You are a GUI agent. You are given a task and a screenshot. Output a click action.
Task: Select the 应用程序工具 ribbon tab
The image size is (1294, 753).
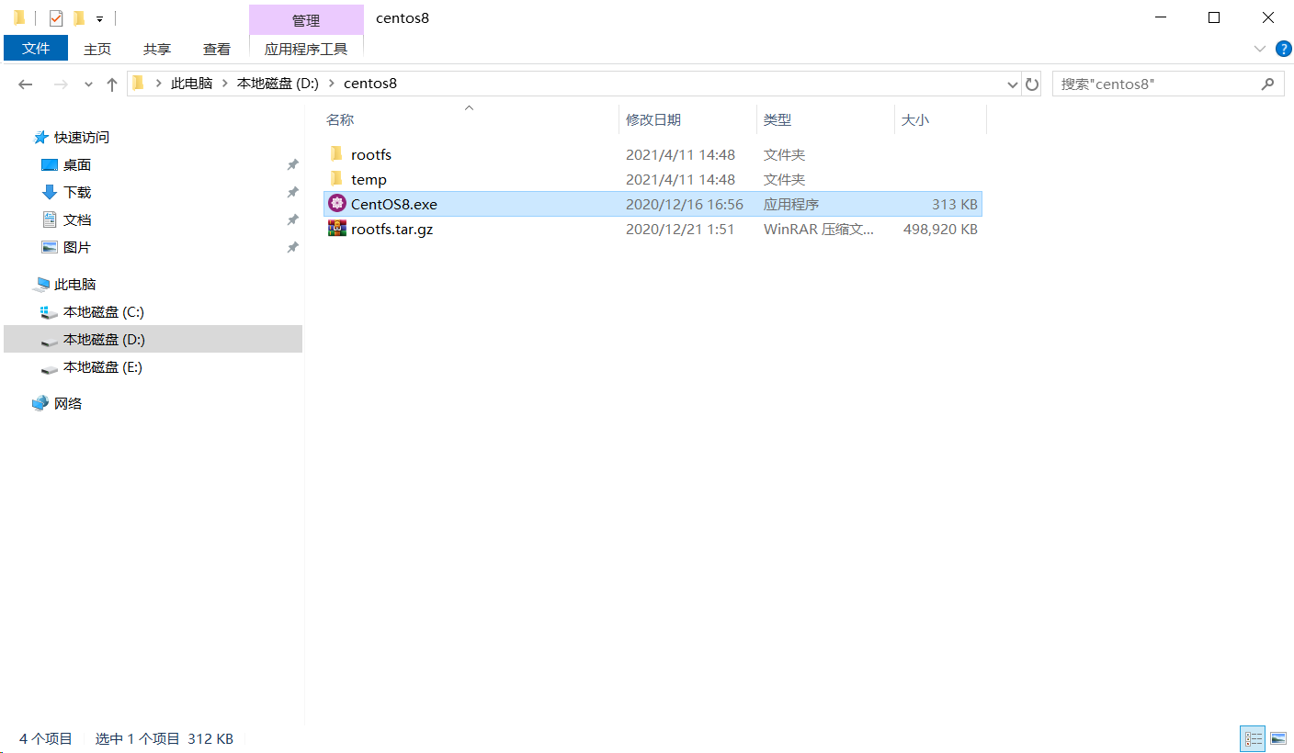coord(306,50)
